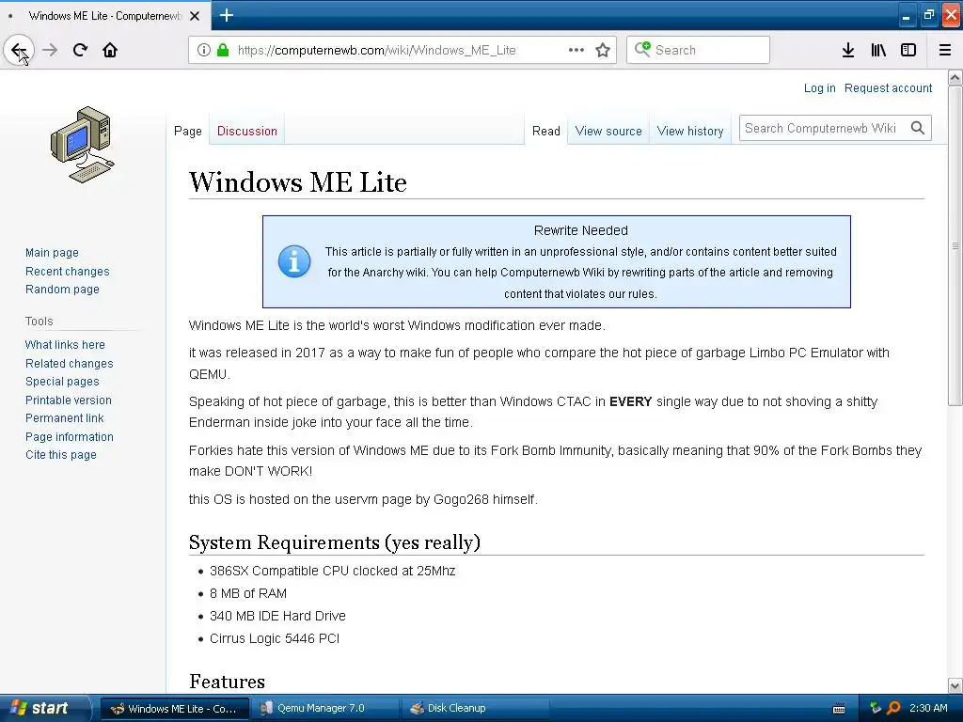Show site information icon in address bar
This screenshot has width=963, height=722.
click(204, 50)
